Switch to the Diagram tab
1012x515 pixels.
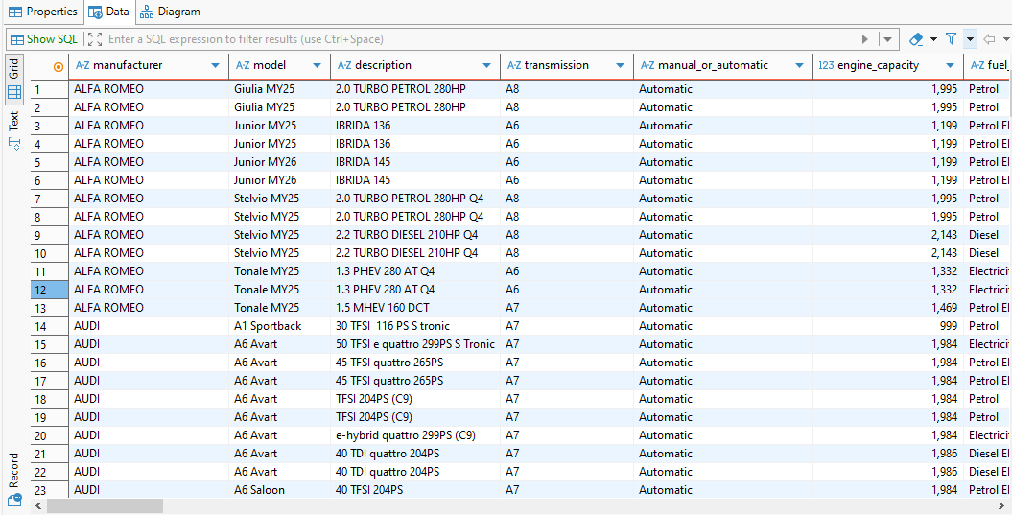pyautogui.click(x=170, y=12)
